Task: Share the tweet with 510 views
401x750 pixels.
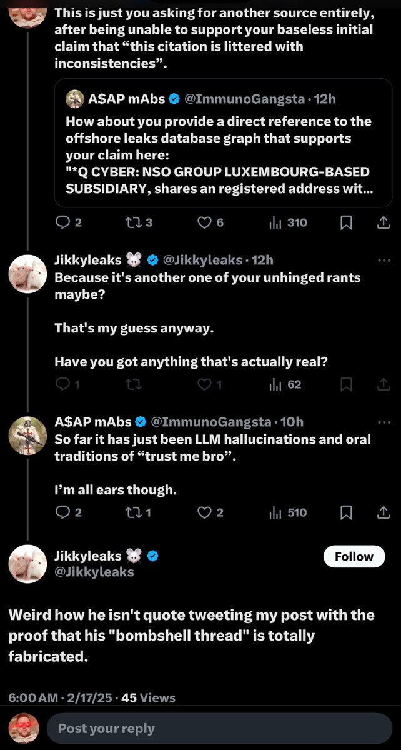Action: (384, 513)
